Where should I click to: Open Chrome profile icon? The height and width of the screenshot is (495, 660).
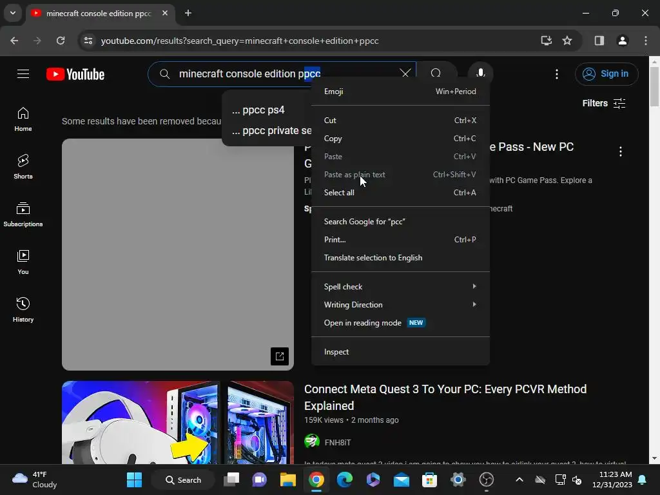click(623, 41)
